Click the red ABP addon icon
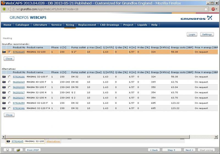 [213, 9]
